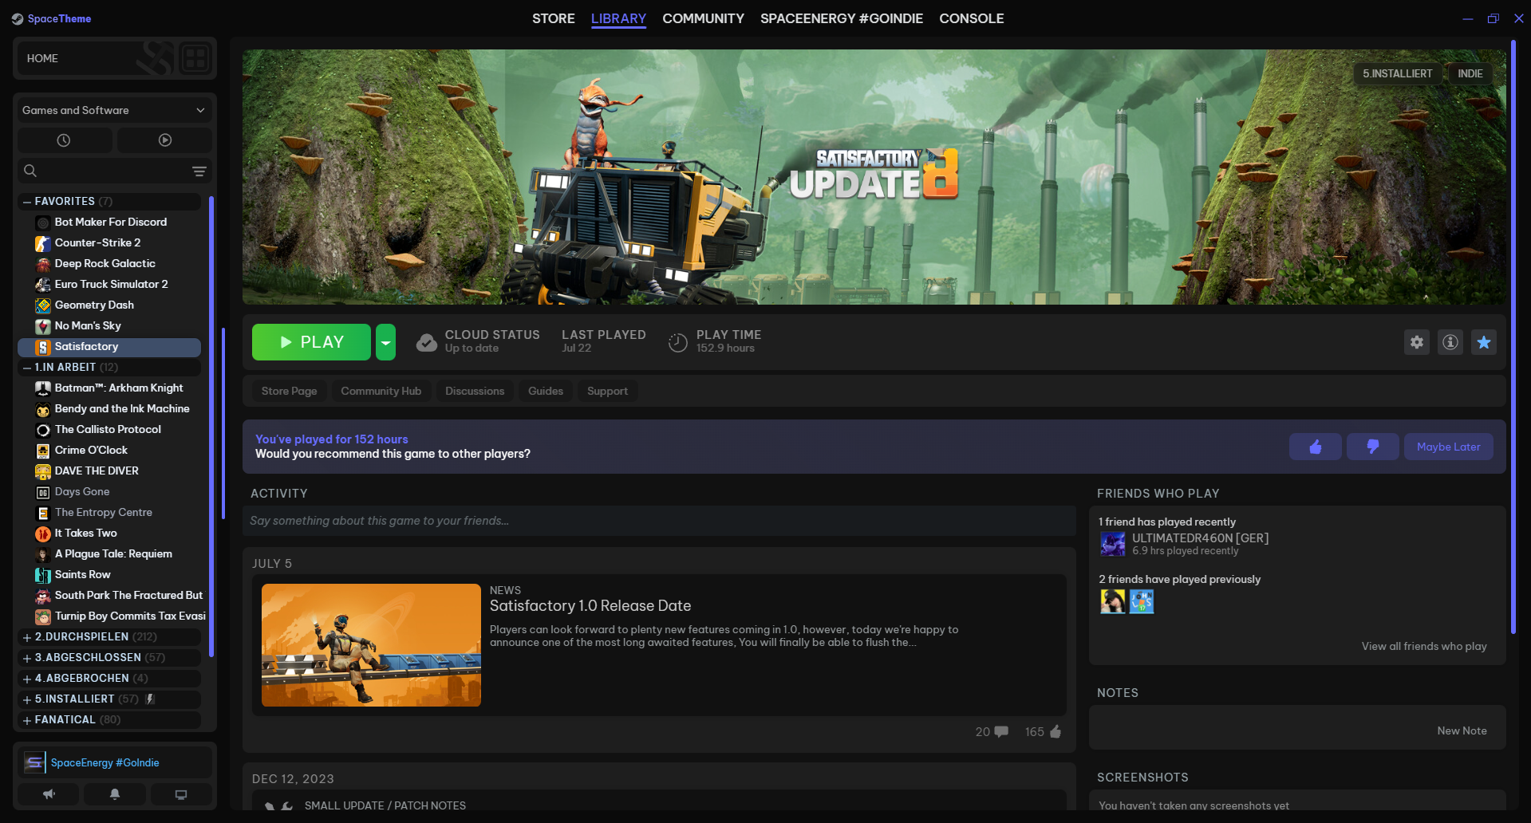The height and width of the screenshot is (823, 1531).
Task: Collapse the 1.IN ARBEIT category
Action: coord(27,368)
